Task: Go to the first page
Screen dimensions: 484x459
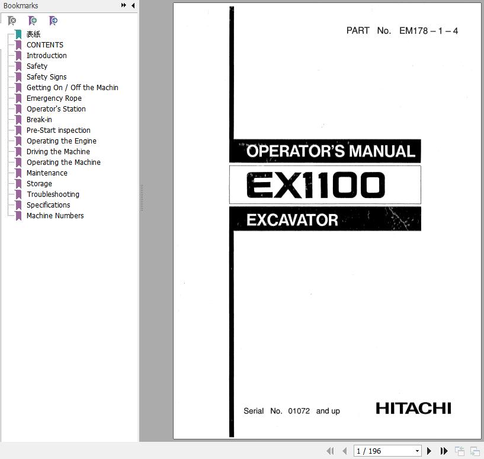Action: pos(330,451)
